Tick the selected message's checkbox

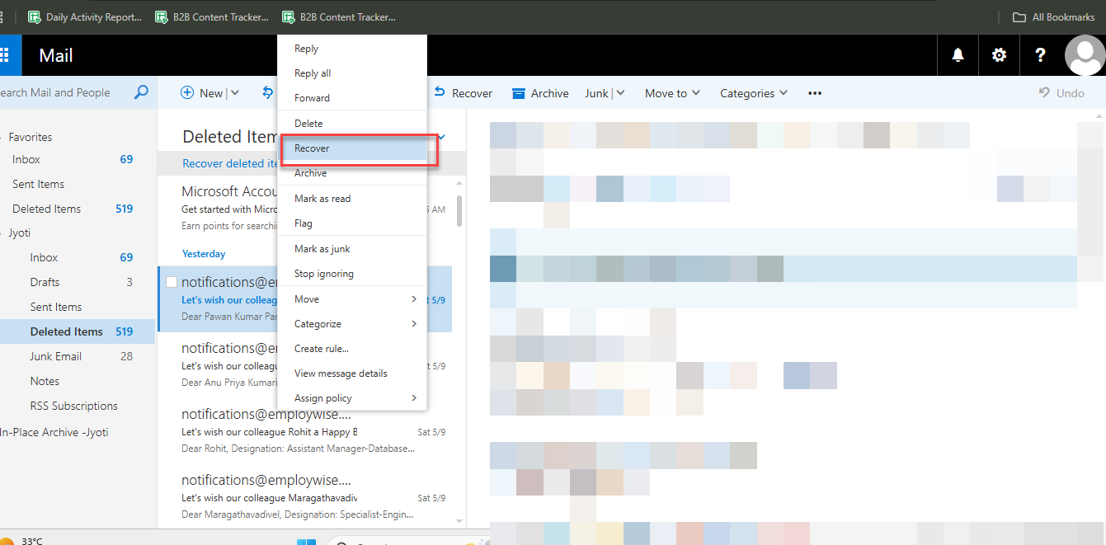pos(172,282)
